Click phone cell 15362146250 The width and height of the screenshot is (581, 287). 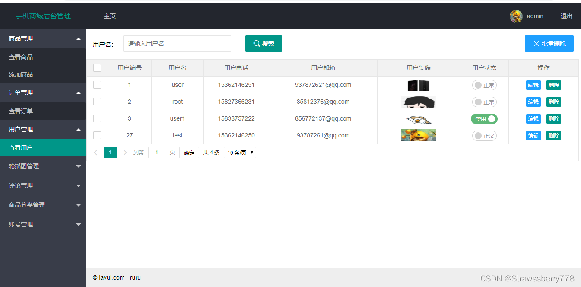[x=236, y=135]
